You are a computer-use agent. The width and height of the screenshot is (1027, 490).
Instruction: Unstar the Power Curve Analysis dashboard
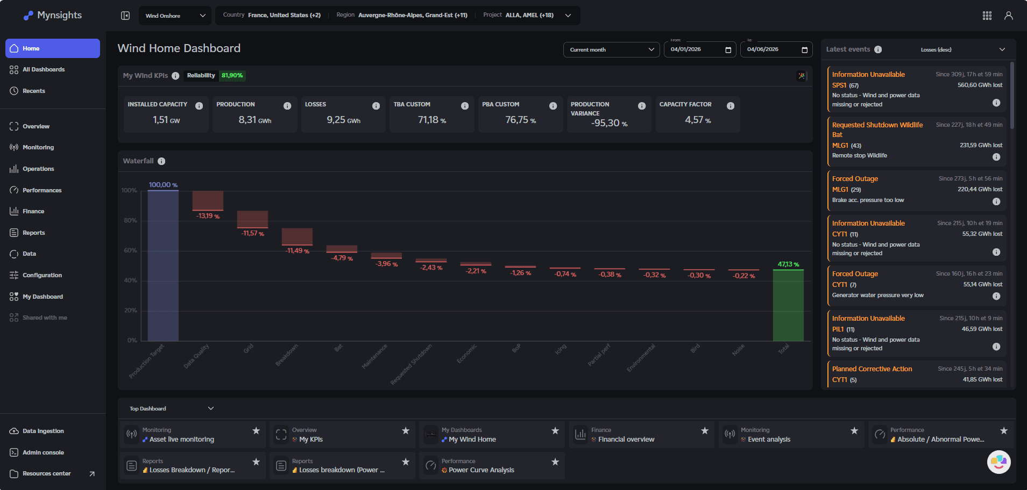tap(555, 462)
